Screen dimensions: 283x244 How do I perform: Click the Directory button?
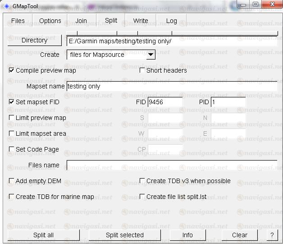coord(34,41)
